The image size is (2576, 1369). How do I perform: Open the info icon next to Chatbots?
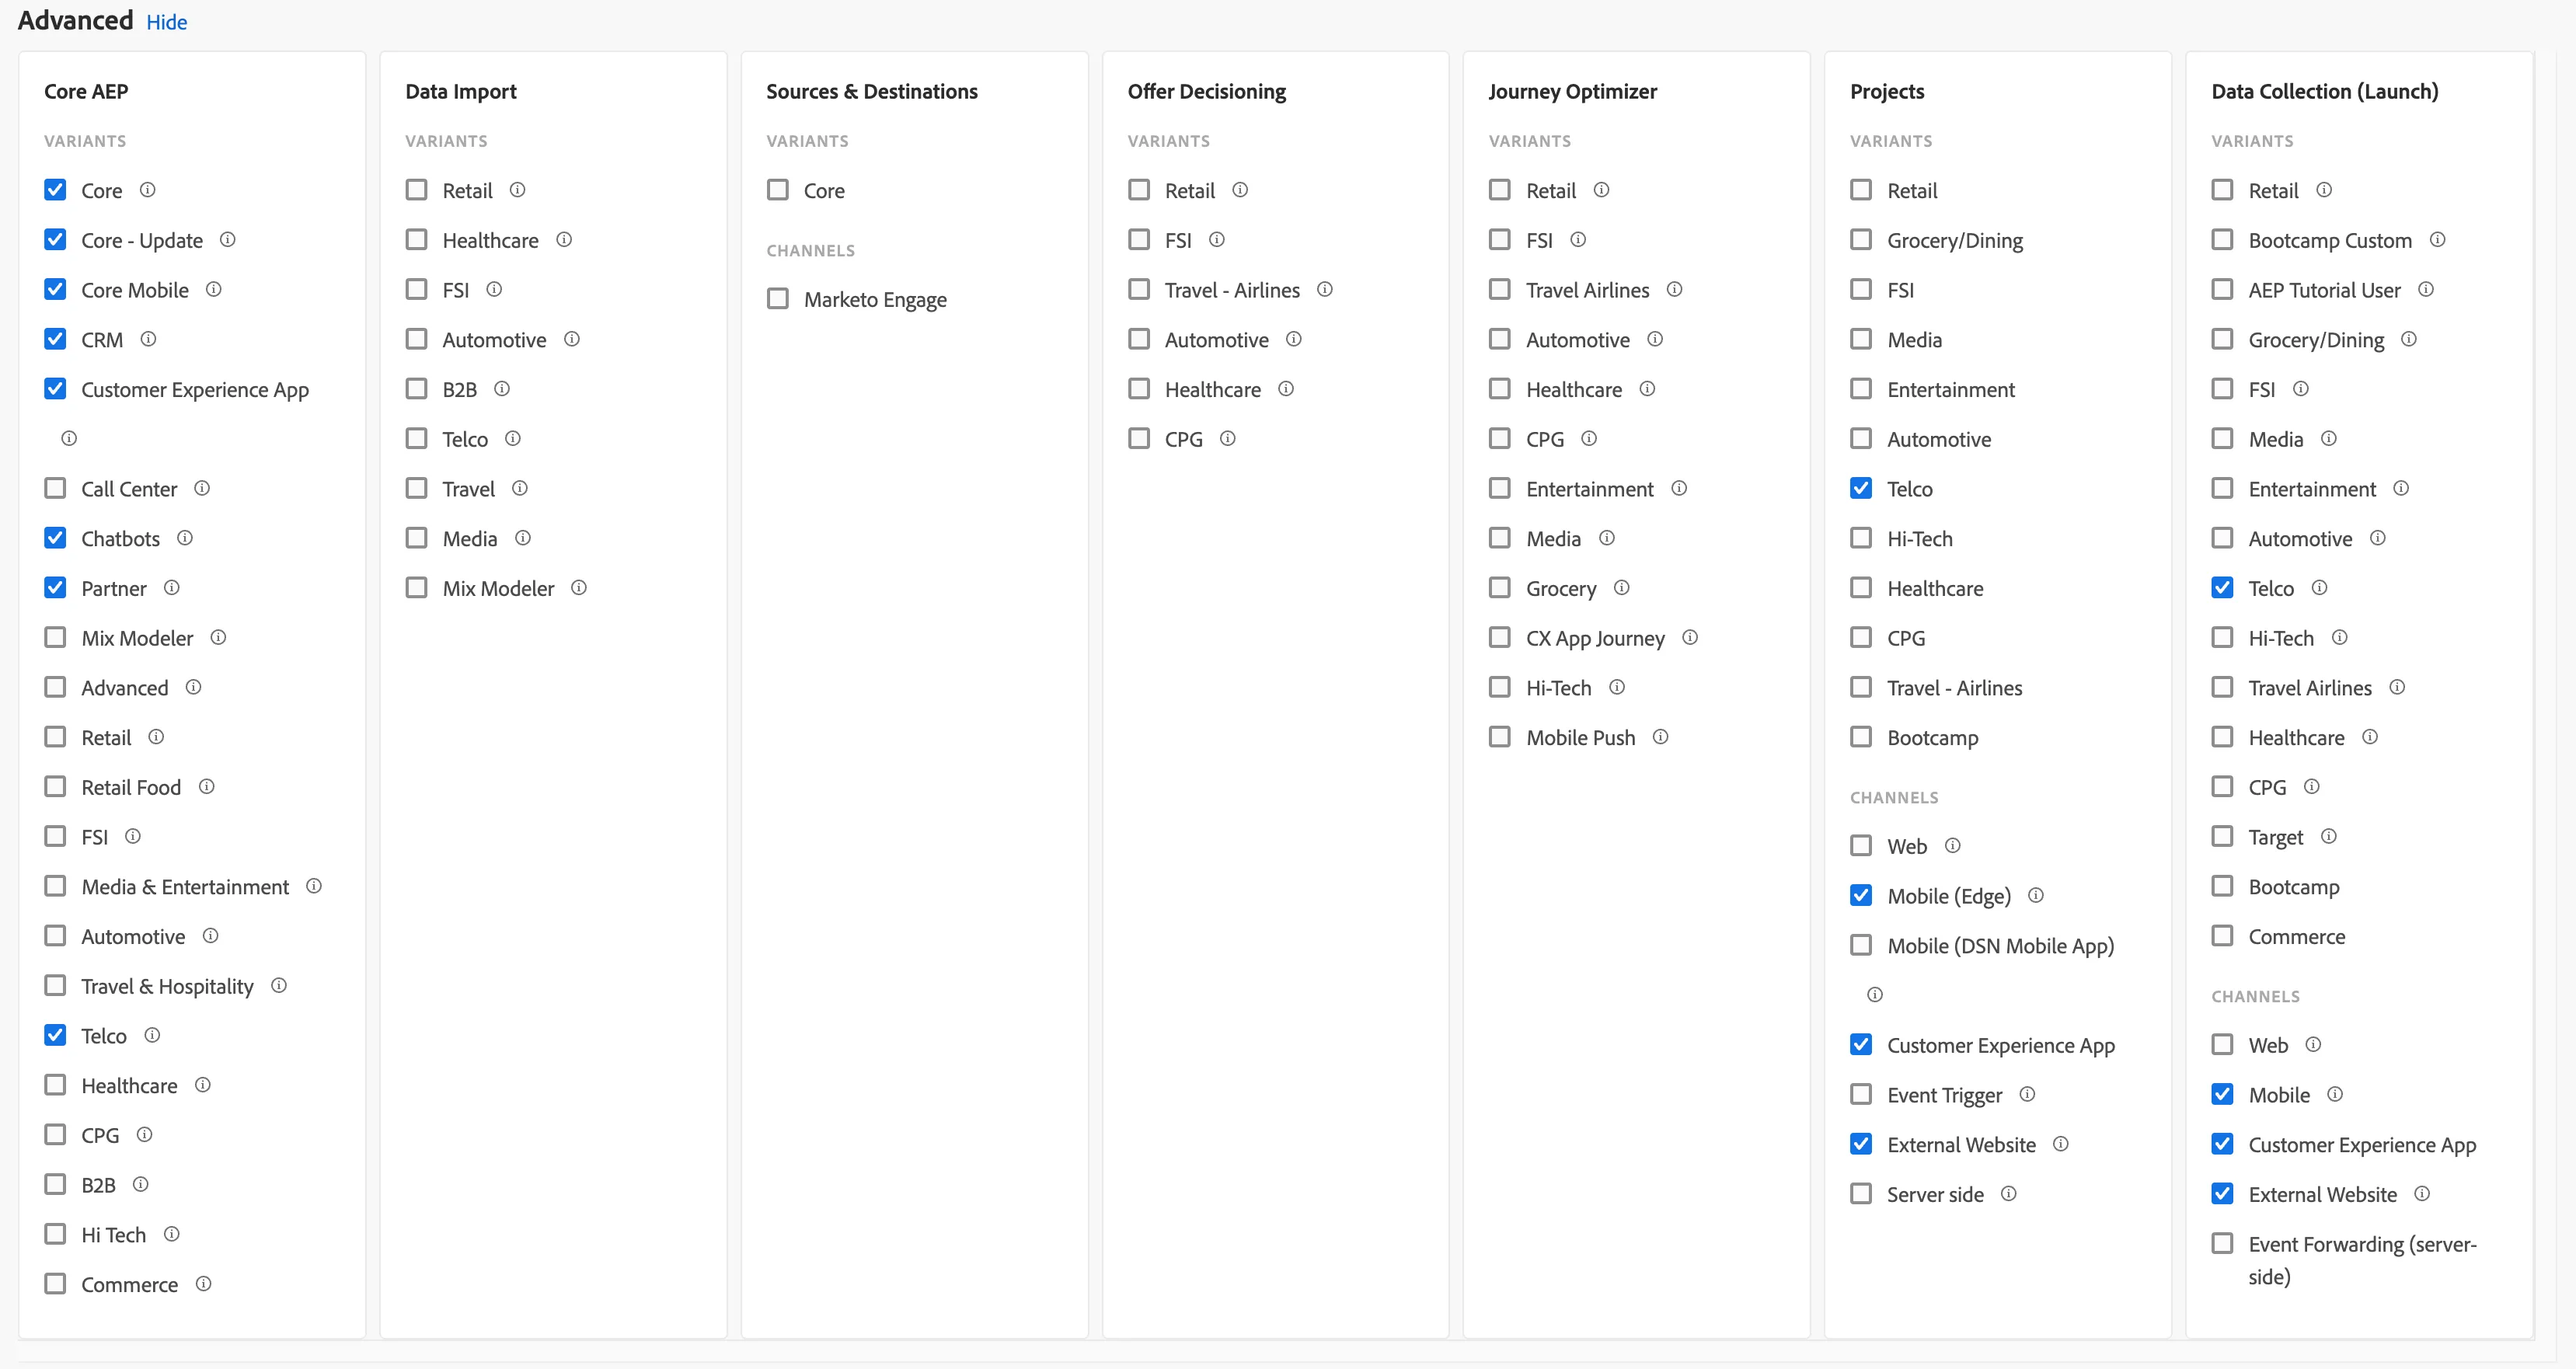(185, 538)
